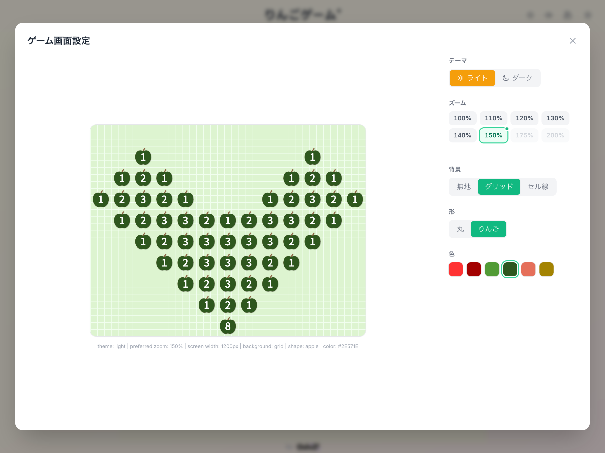The height and width of the screenshot is (453, 605).
Task: Choose the 200% zoom option
Action: (555, 135)
